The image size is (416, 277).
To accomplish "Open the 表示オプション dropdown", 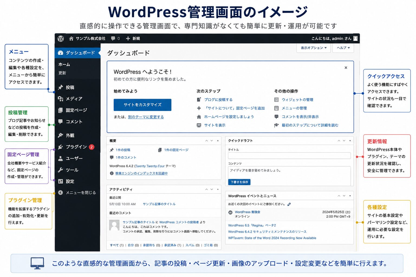I will 314,48.
